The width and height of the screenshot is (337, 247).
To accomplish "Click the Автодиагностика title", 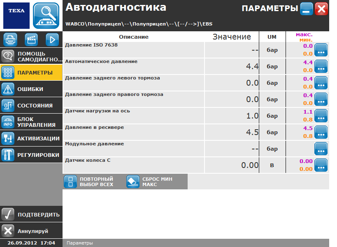I will point(116,7).
